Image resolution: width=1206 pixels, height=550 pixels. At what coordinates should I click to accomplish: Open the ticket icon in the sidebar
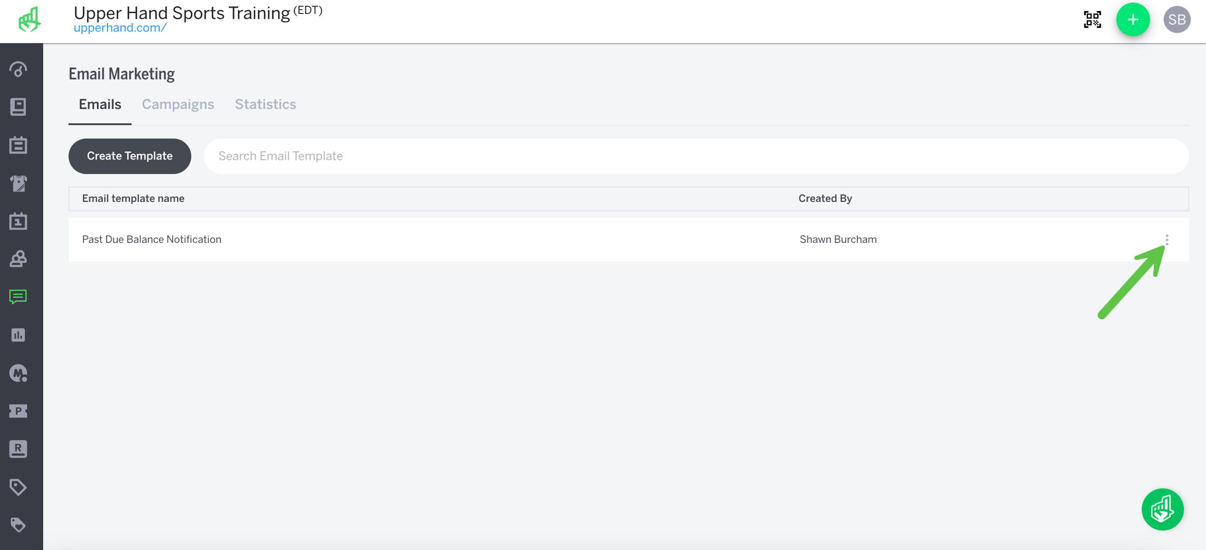[19, 410]
